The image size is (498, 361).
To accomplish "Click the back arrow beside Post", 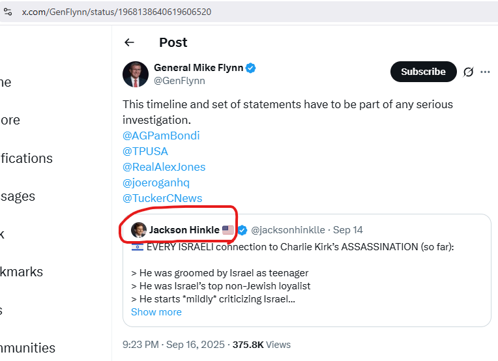I will click(x=129, y=42).
